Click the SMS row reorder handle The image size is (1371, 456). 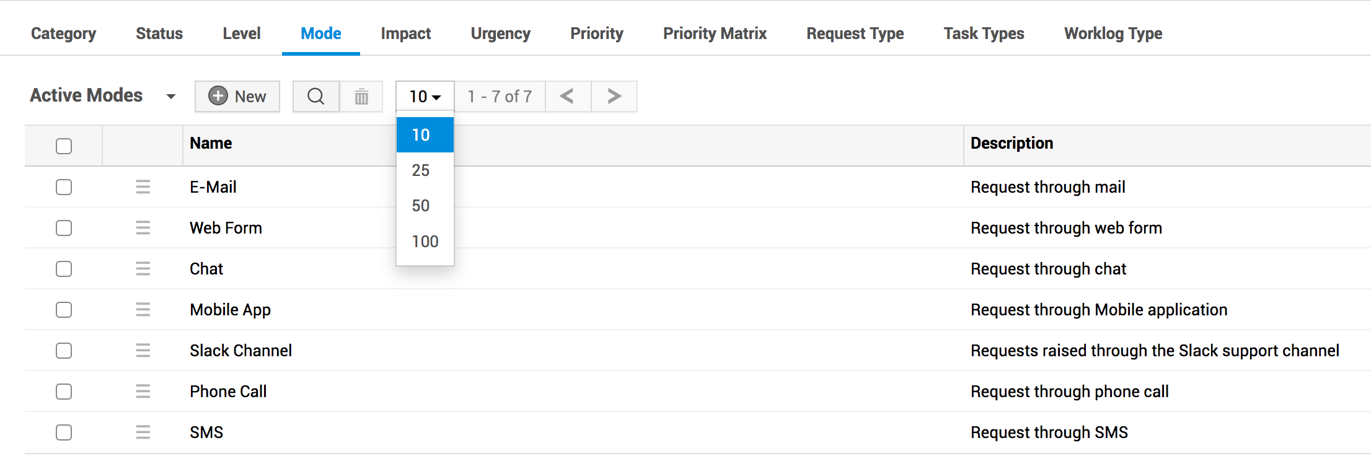143,432
